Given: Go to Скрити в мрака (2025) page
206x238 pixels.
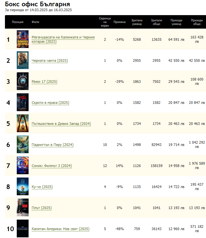Looking at the screenshot, I should tap(50, 103).
